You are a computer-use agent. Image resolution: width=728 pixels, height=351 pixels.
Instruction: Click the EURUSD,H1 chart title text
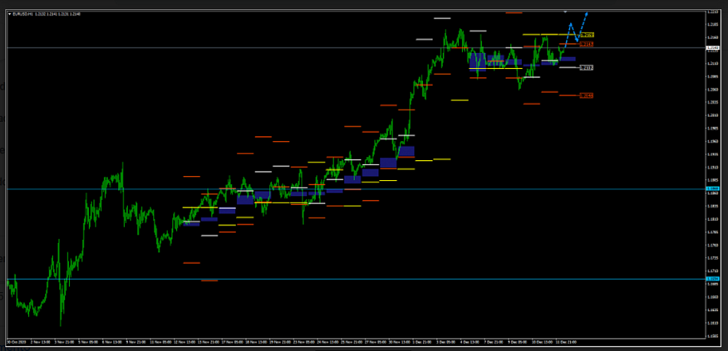(x=23, y=15)
